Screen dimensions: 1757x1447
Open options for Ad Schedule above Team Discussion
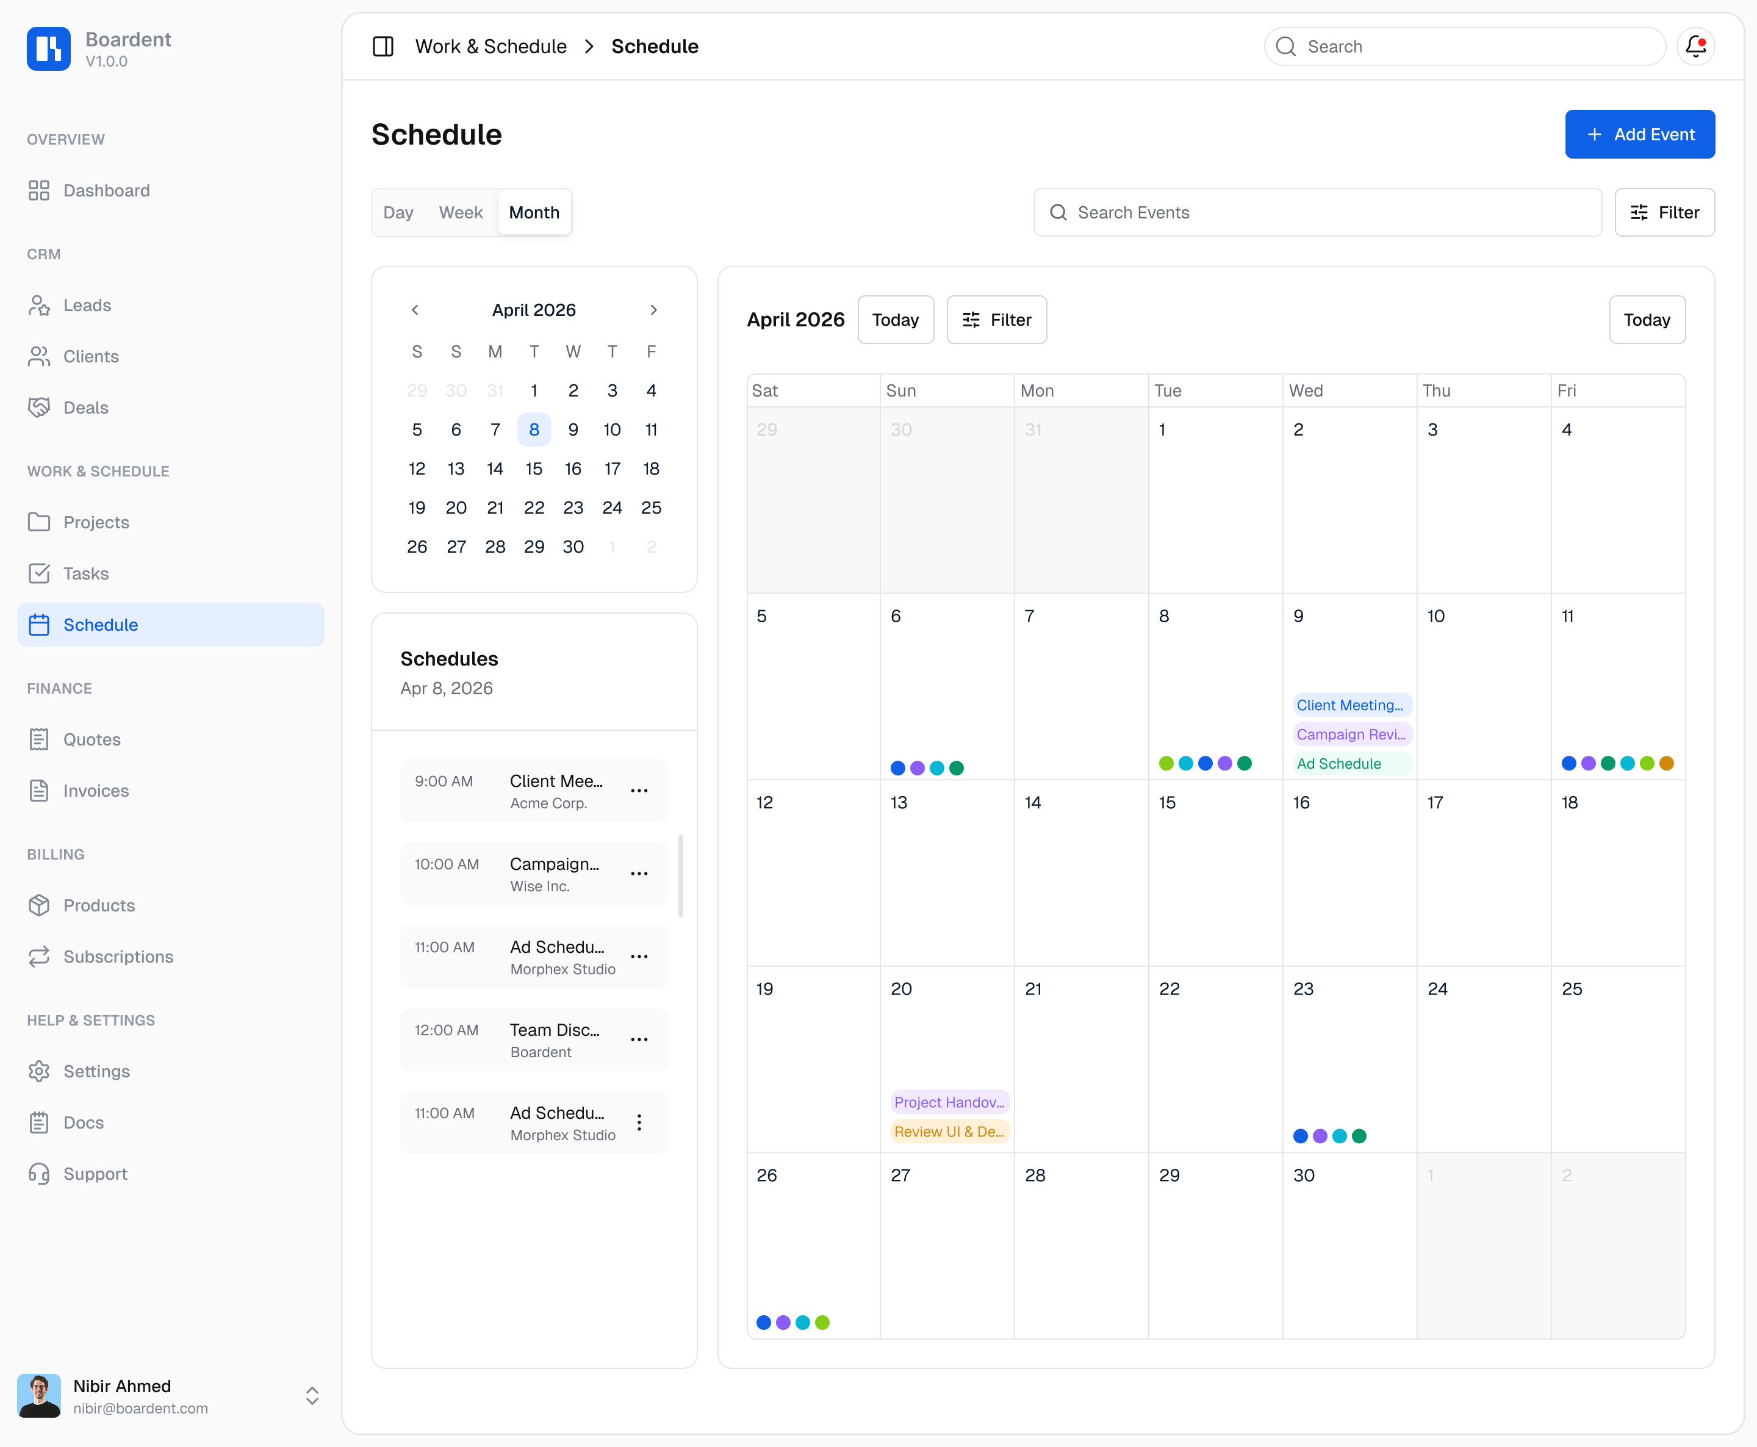point(639,957)
